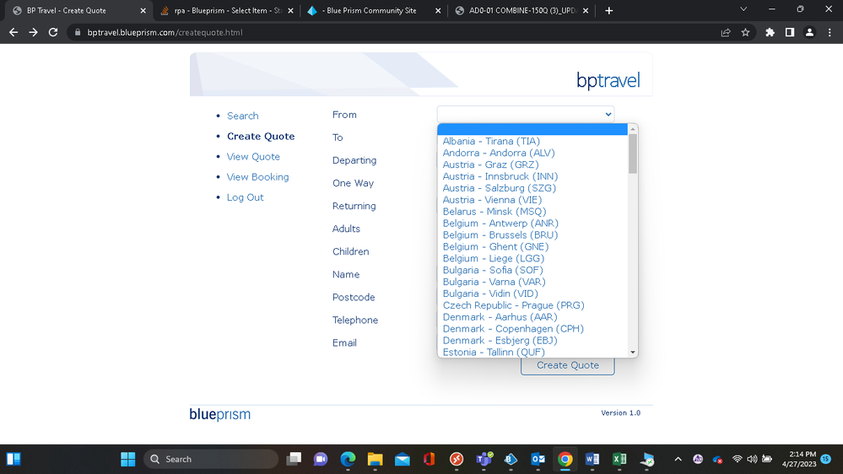Open the Windows Start menu
The image size is (843, 474).
[128, 459]
